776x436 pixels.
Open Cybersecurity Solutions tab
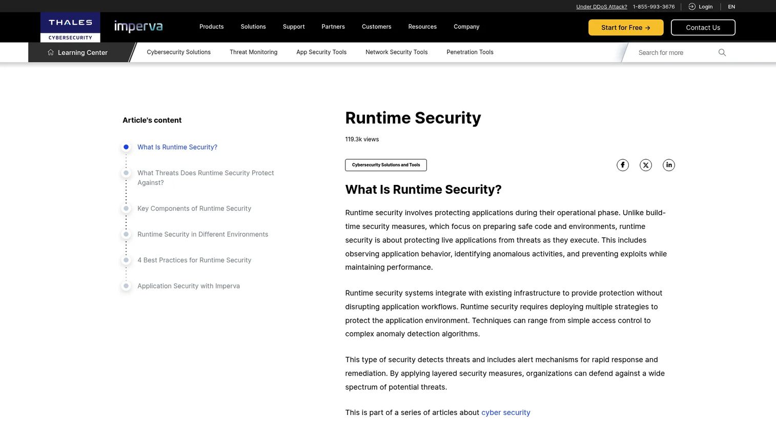coord(179,52)
